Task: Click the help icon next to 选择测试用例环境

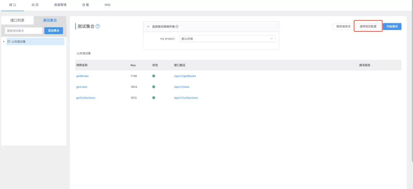Action: pos(177,26)
